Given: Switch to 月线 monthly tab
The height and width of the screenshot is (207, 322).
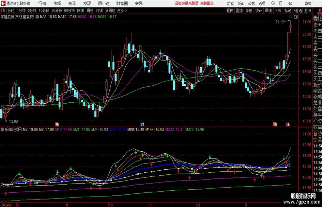Looking at the screenshot, I should click(x=99, y=11).
